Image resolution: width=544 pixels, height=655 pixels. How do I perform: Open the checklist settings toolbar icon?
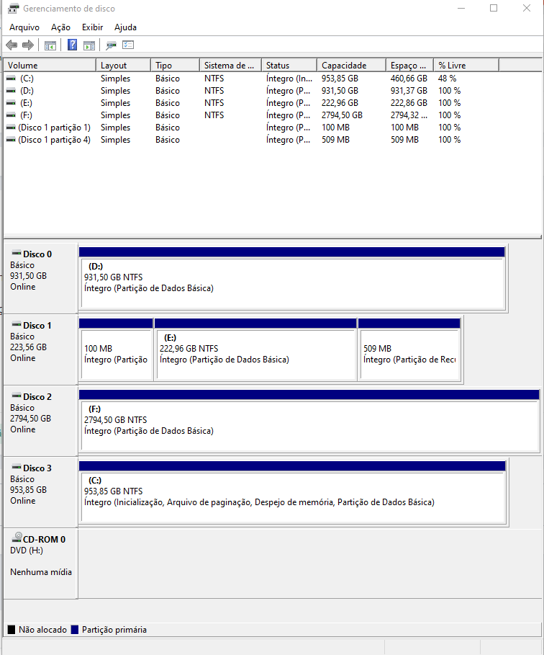pos(128,45)
